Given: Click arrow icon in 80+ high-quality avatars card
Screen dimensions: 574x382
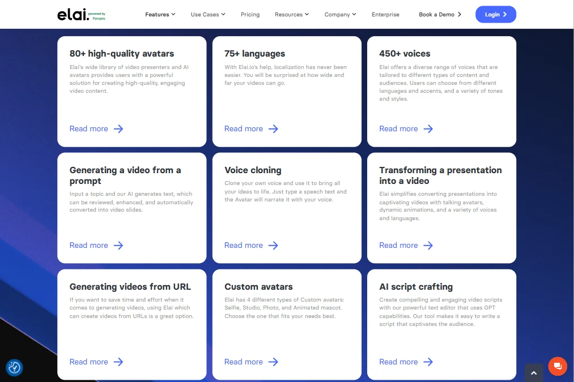Looking at the screenshot, I should pos(118,128).
